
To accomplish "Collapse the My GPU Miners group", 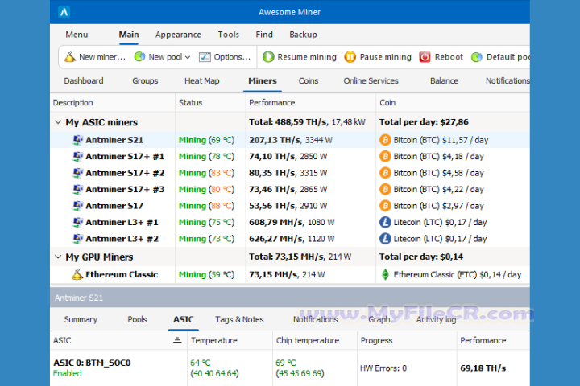I will [x=58, y=257].
